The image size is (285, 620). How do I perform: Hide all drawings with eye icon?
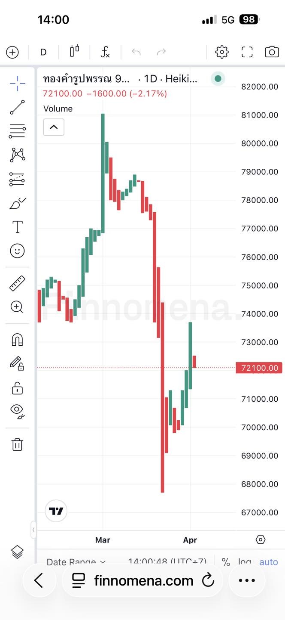17,411
